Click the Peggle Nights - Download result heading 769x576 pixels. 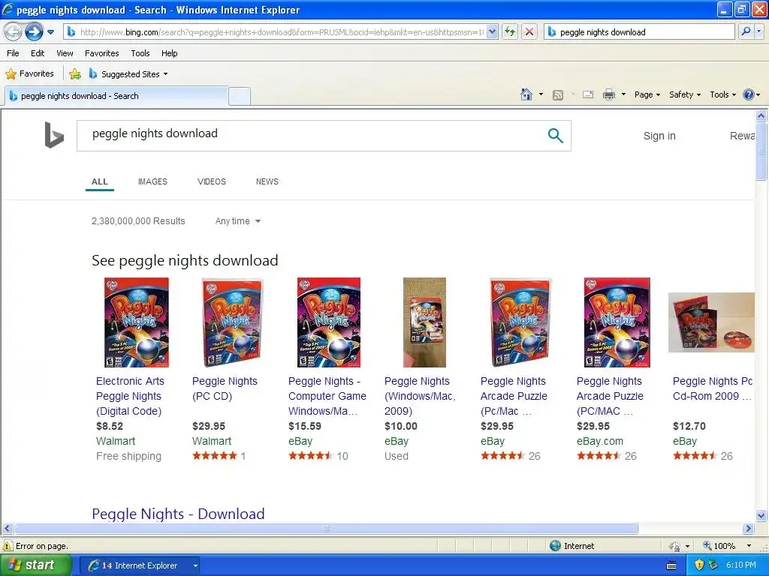click(178, 513)
